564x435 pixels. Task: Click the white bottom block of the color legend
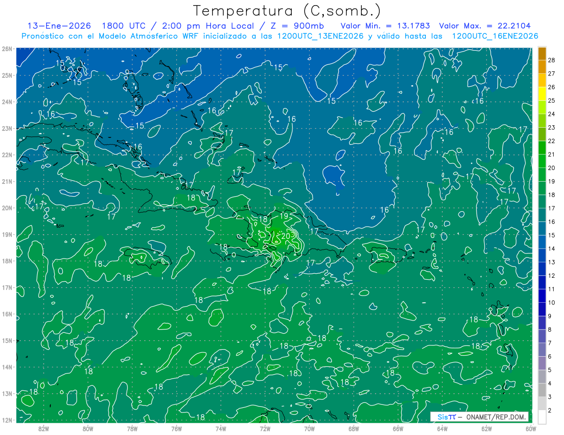click(542, 417)
